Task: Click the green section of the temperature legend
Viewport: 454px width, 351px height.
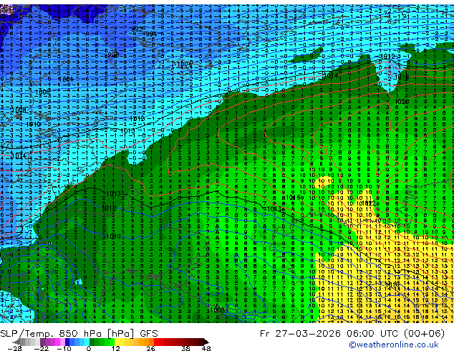Action: tap(102, 342)
